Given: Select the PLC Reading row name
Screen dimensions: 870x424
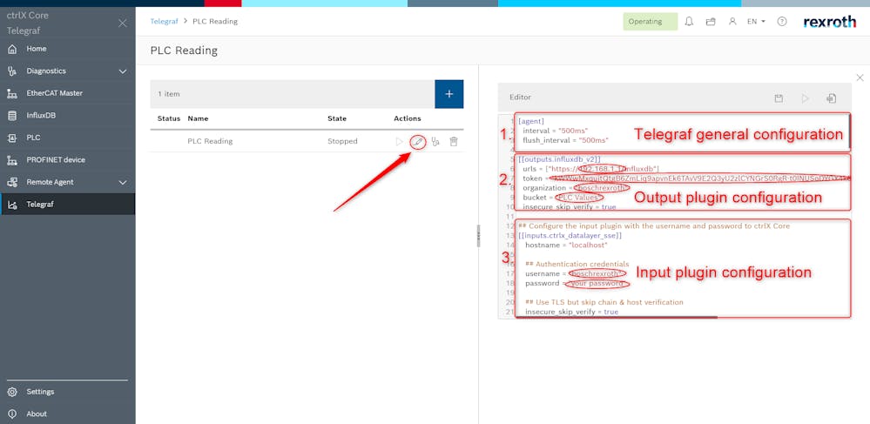Looking at the screenshot, I should [x=210, y=142].
